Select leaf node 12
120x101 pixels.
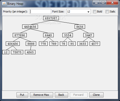click(x=6, y=52)
